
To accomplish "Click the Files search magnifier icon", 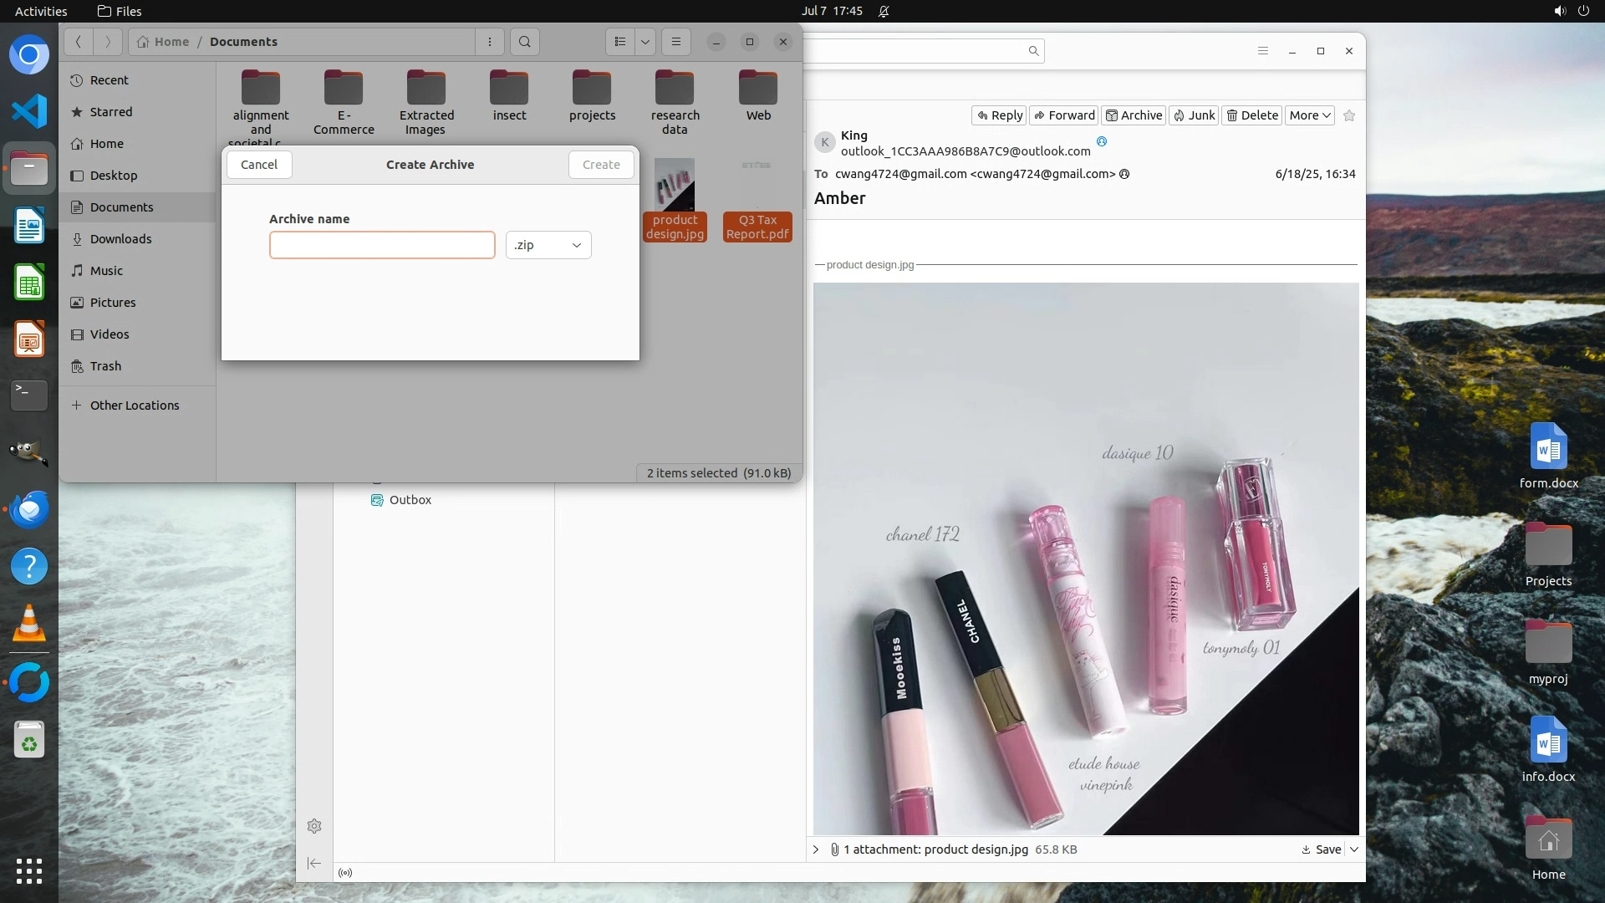I will tap(524, 42).
